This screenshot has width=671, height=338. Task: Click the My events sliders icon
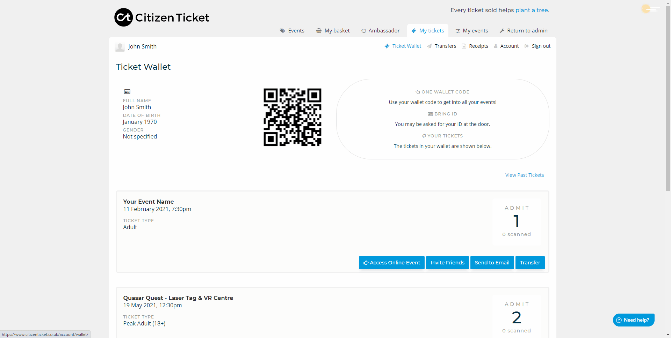(457, 31)
